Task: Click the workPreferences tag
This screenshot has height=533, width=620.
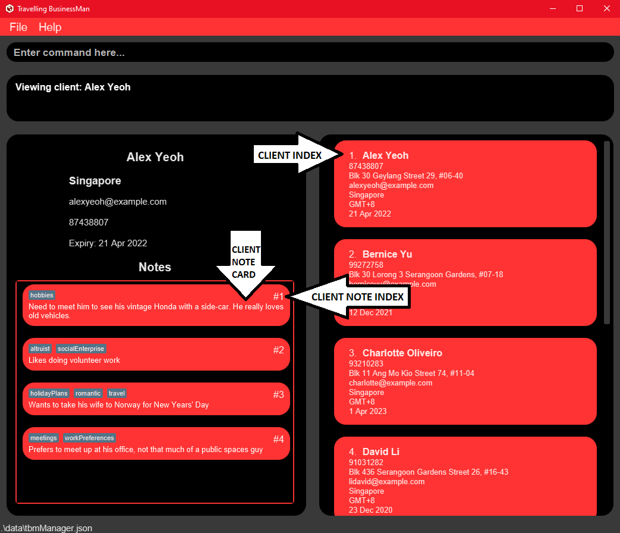Action: pos(89,438)
